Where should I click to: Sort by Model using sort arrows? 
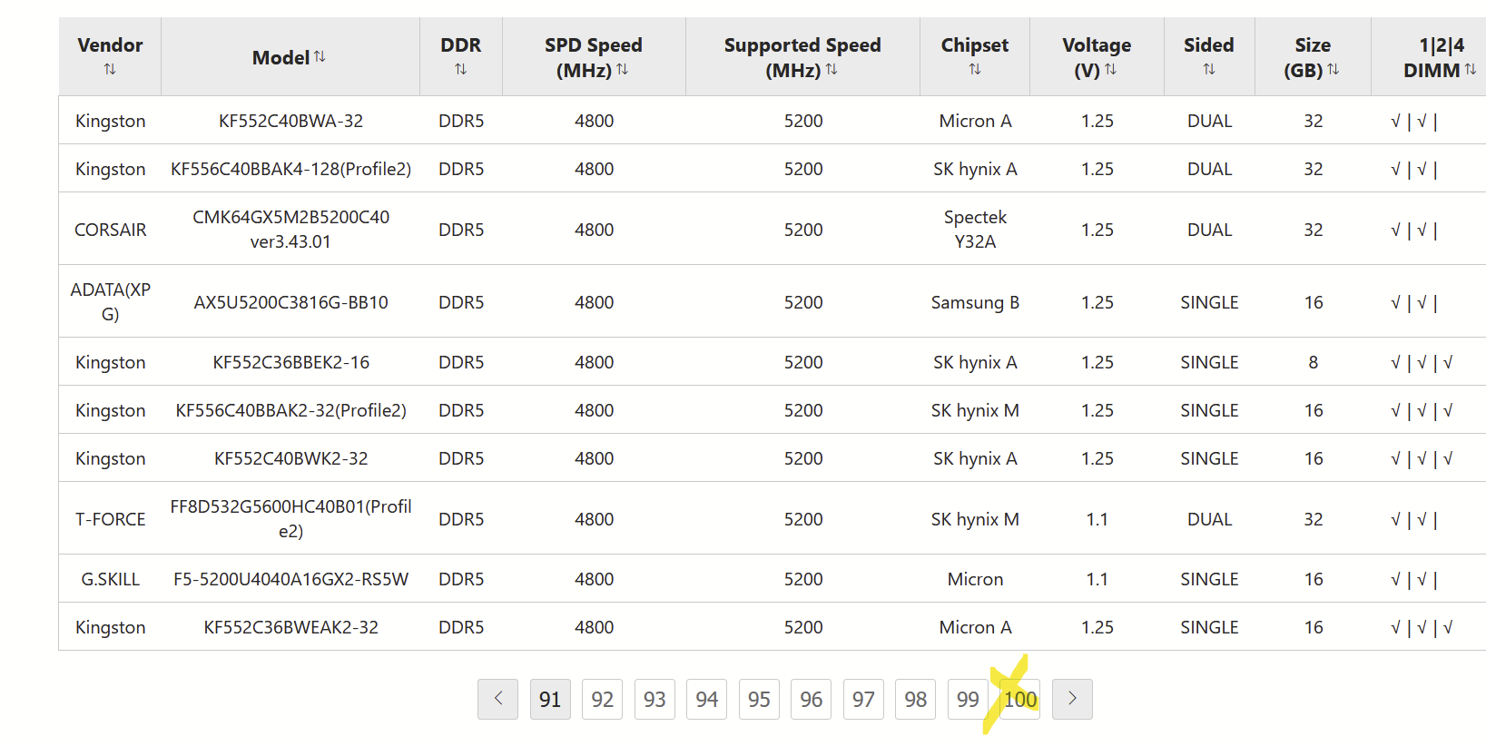tap(320, 56)
